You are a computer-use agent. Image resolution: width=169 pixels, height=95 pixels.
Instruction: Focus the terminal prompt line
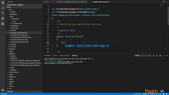click(59, 63)
